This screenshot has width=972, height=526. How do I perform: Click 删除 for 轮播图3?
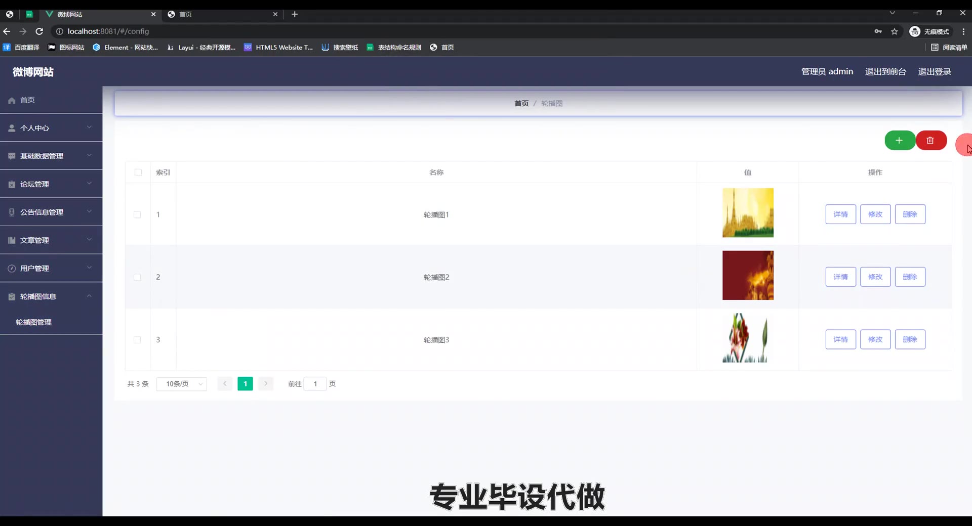pyautogui.click(x=910, y=339)
